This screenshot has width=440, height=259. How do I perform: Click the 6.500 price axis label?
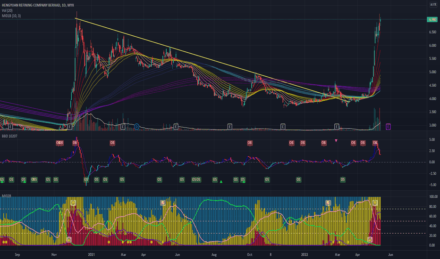[x=433, y=32]
